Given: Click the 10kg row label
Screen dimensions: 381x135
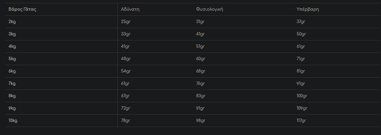Looking at the screenshot, I should [13, 121].
